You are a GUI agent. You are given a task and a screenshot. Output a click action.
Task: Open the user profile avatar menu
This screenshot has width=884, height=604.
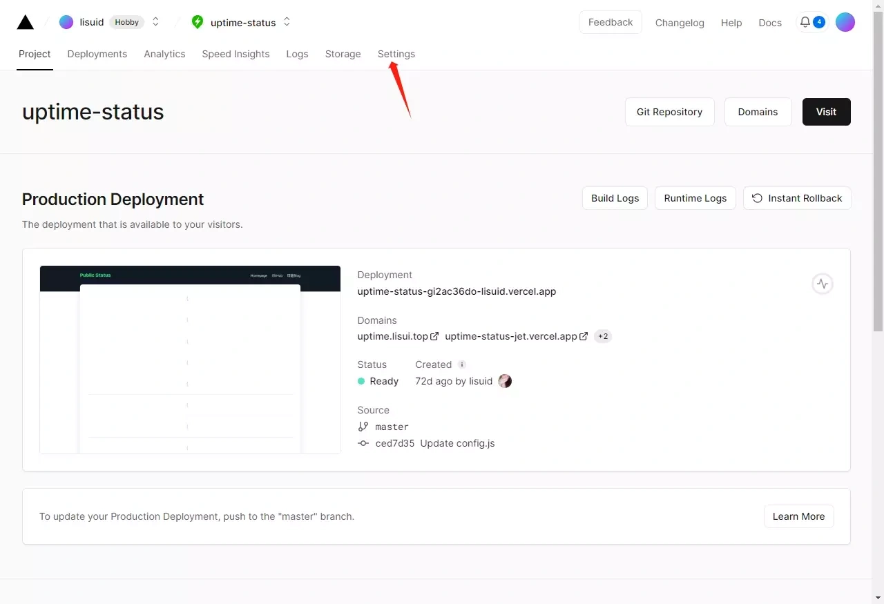[845, 22]
